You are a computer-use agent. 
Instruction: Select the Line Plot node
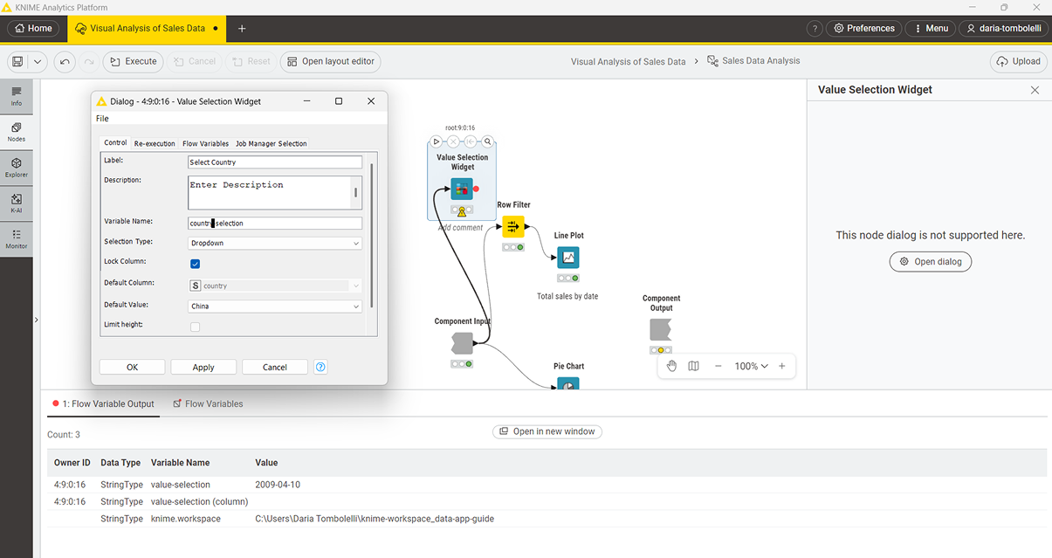click(568, 257)
